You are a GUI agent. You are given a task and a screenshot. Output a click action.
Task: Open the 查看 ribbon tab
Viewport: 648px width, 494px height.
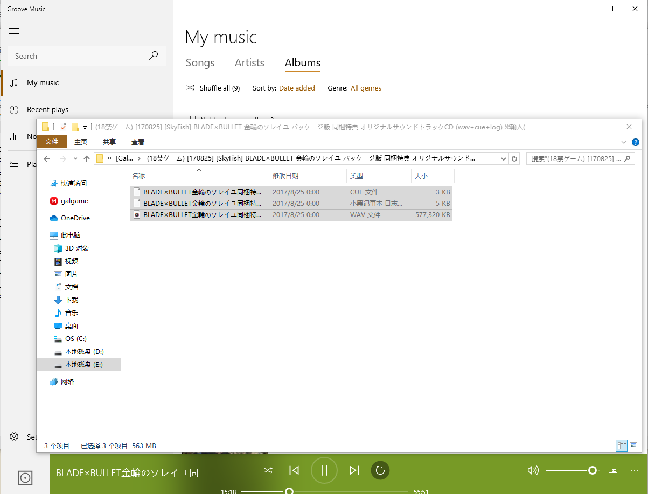coord(138,142)
